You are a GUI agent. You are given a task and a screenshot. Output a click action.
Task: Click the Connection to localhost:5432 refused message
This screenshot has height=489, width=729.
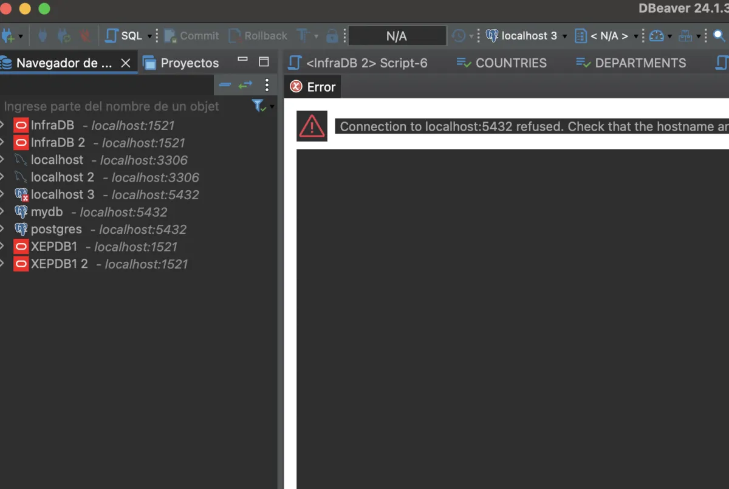click(532, 126)
